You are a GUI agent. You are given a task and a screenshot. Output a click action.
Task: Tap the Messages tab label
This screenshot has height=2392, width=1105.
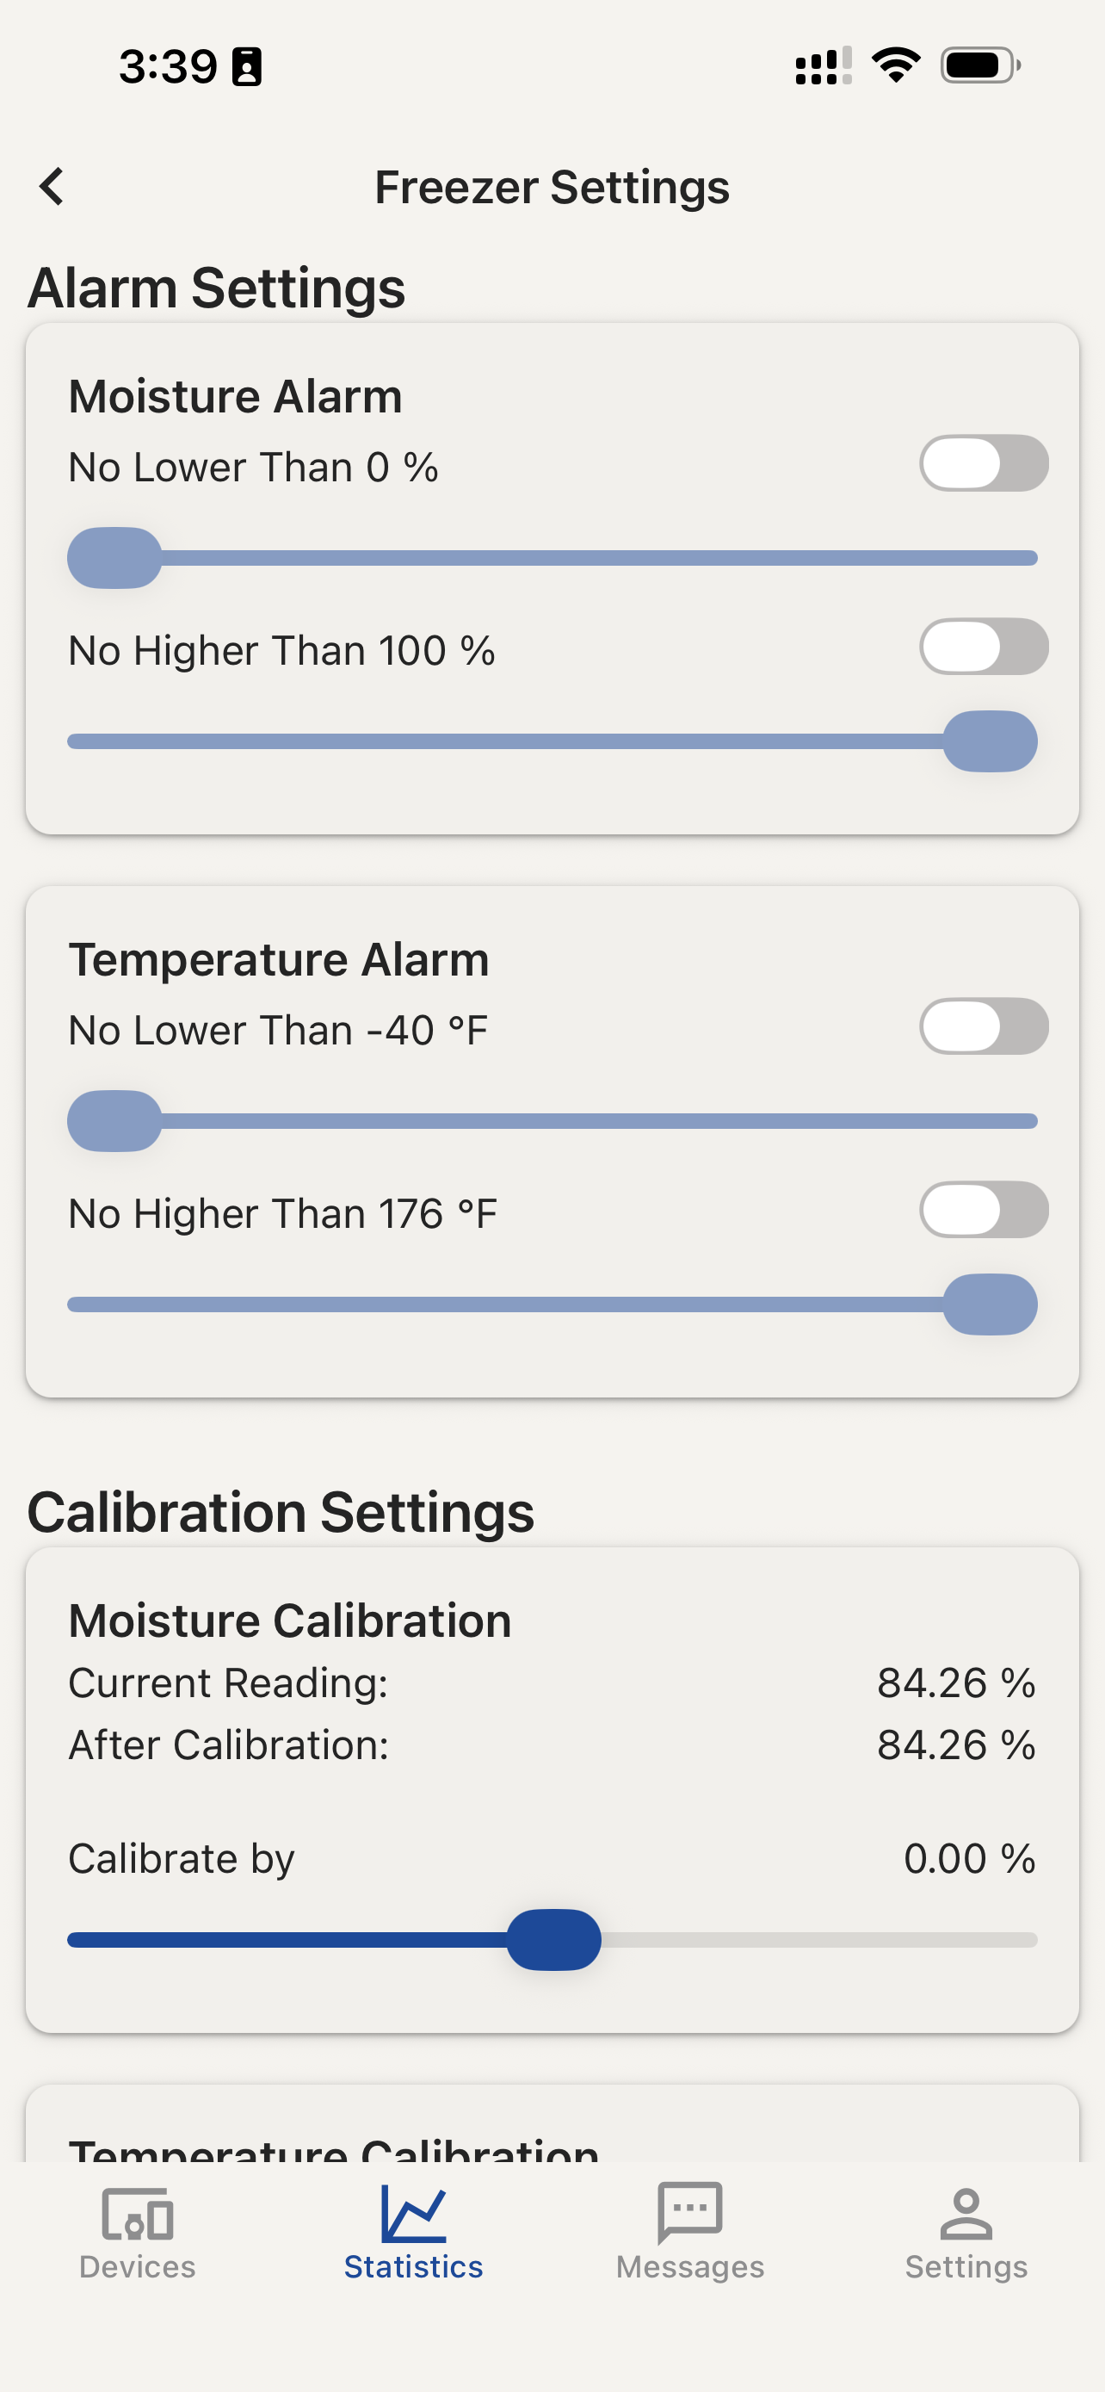(689, 2266)
